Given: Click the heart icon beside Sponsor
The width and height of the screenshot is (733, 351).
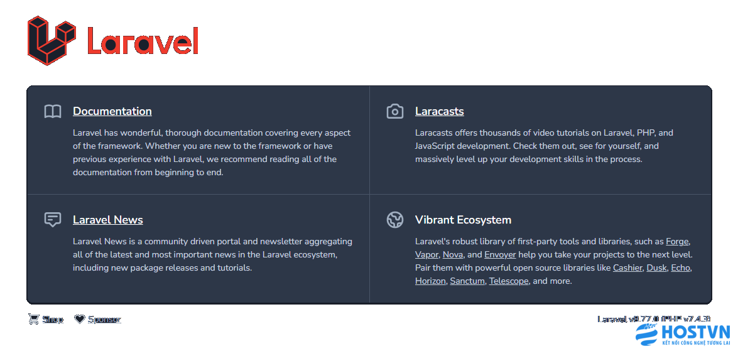Looking at the screenshot, I should click(80, 319).
